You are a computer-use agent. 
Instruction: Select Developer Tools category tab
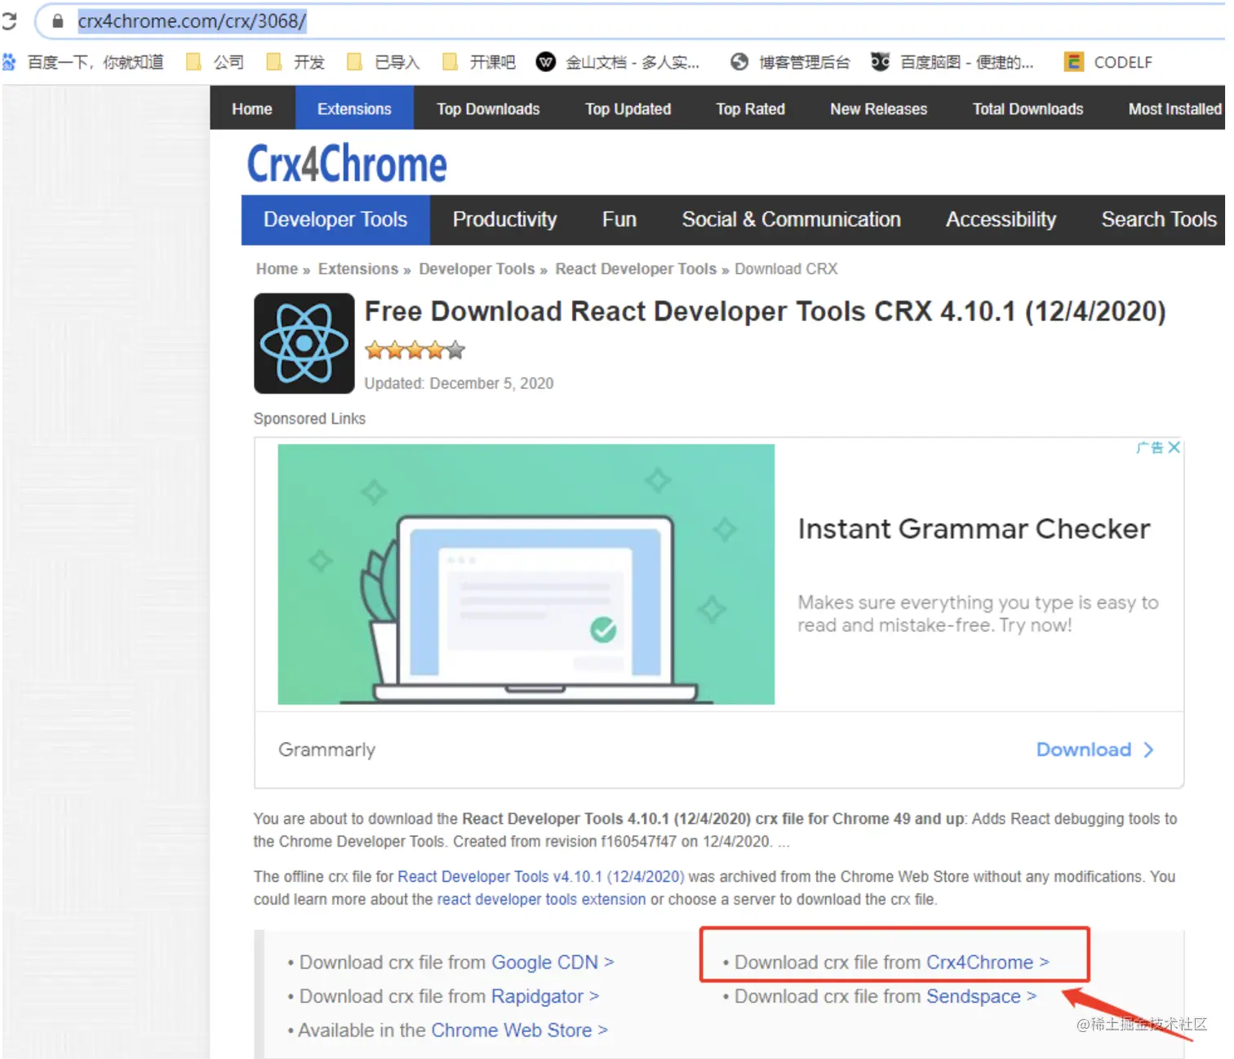[x=335, y=220]
